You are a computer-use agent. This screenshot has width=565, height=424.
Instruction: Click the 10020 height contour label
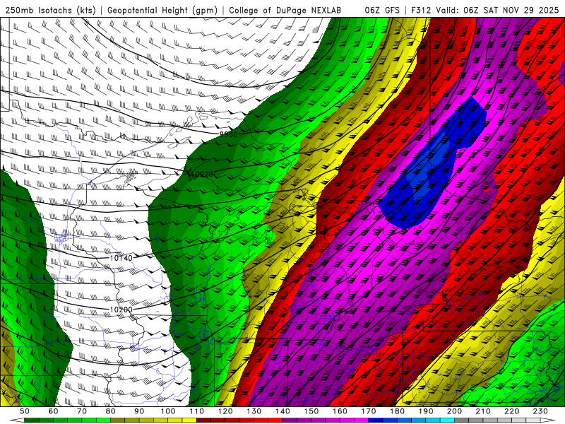point(202,174)
